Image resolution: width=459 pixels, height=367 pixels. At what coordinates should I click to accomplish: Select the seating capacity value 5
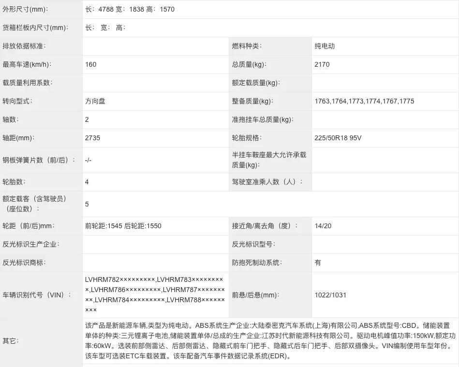coord(87,204)
